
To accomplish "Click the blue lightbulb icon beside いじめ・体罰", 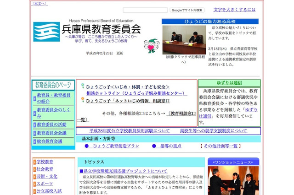I will (83, 86).
